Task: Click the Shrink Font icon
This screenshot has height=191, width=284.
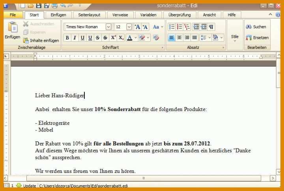Action: [x=145, y=27]
